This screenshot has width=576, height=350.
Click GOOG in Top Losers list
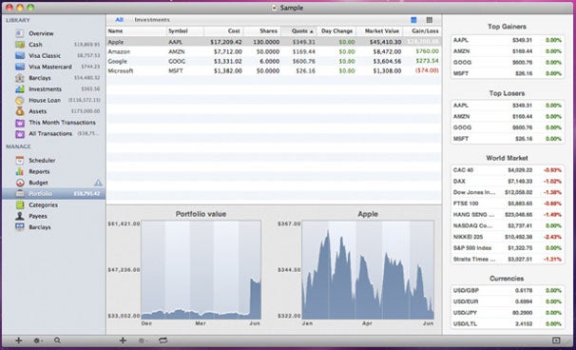pos(462,127)
